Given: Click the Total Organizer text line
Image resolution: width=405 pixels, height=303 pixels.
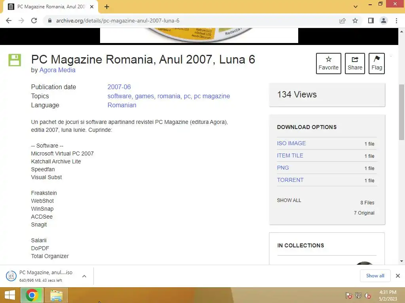Looking at the screenshot, I should 50,256.
